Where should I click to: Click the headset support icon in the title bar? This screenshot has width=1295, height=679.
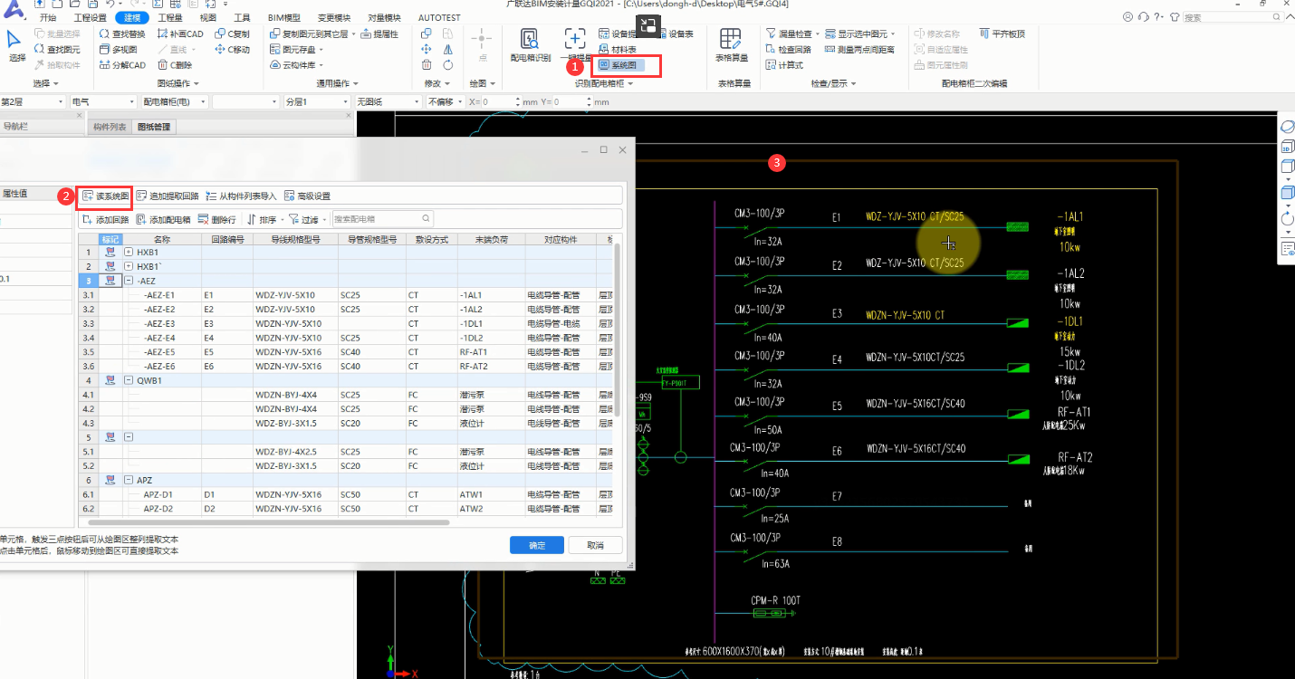point(1145,17)
